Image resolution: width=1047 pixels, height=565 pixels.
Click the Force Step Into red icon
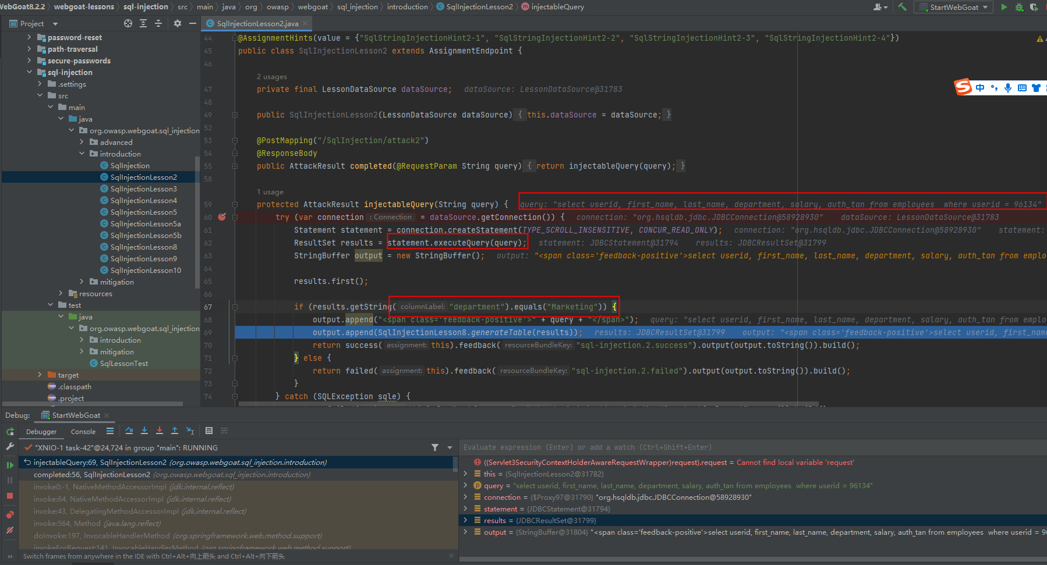160,431
